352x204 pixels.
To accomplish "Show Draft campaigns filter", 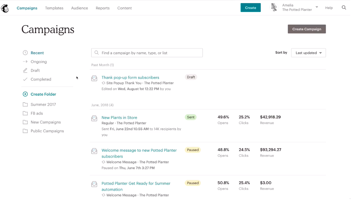I will (35, 70).
